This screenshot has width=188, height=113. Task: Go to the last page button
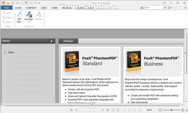click(x=108, y=110)
